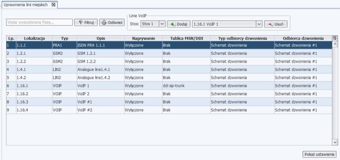This screenshot has width=340, height=160.
Task: Open the table column configuration icon
Action: pyautogui.click(x=335, y=38)
